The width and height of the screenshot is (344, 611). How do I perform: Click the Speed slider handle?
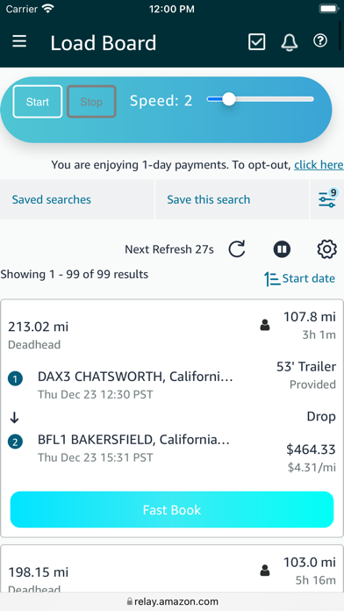(229, 99)
